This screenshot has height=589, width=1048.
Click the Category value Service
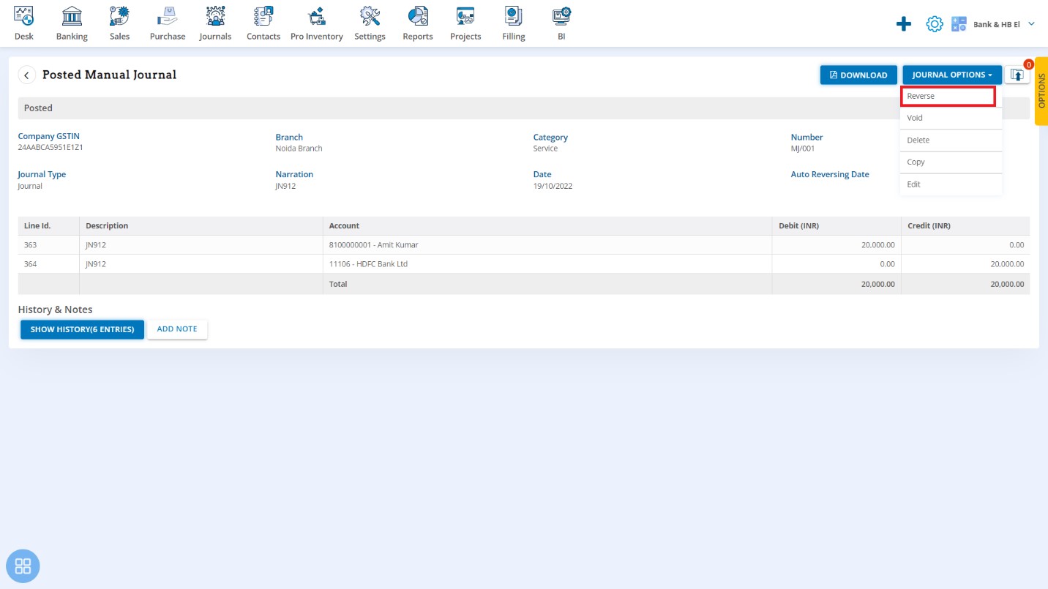tap(545, 148)
